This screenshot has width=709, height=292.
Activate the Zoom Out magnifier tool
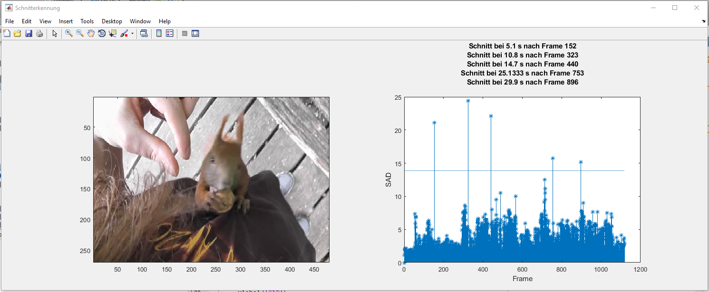pos(80,33)
